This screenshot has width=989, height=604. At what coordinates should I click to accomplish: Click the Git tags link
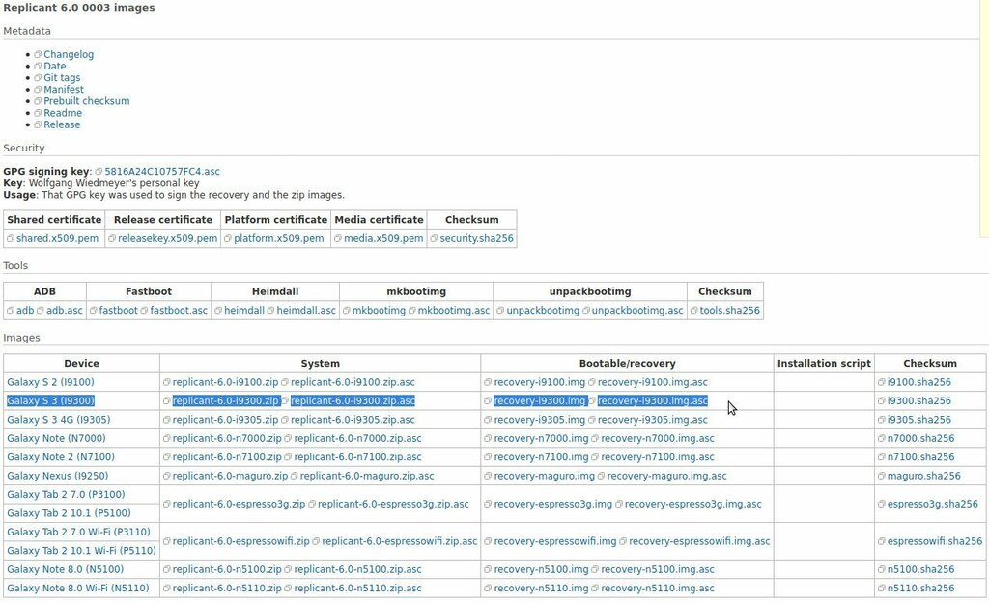click(x=62, y=78)
